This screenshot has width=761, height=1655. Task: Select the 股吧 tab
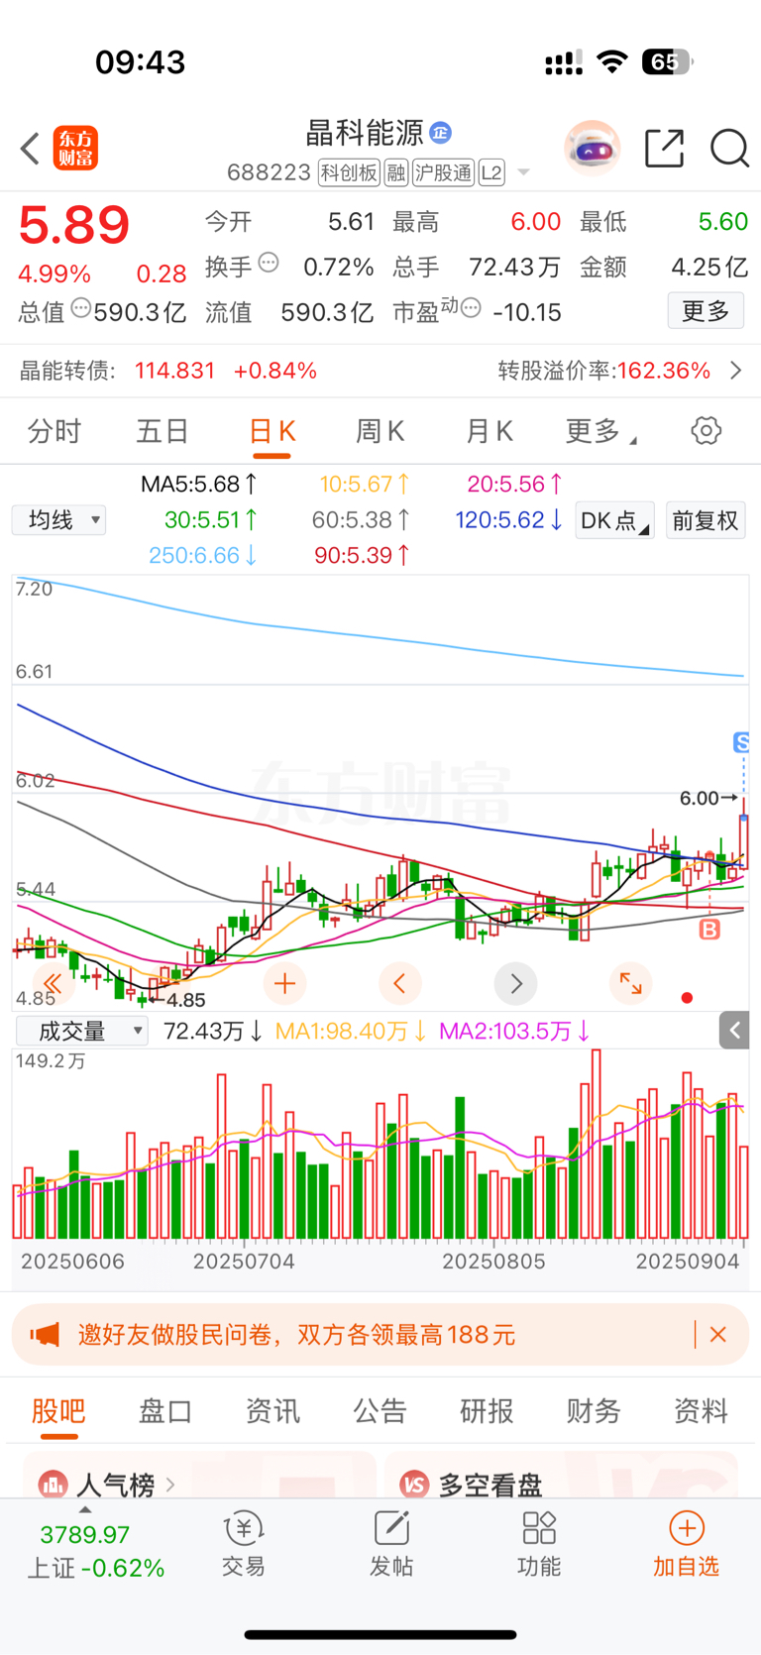(x=58, y=1410)
